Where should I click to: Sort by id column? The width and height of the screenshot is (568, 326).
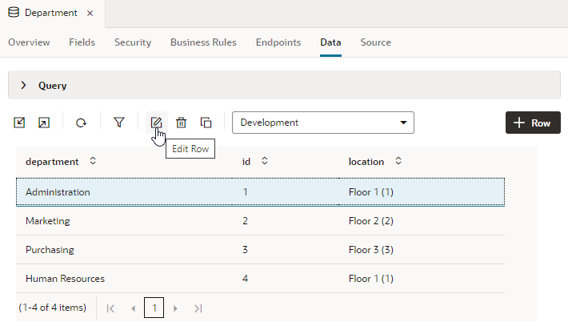click(264, 161)
